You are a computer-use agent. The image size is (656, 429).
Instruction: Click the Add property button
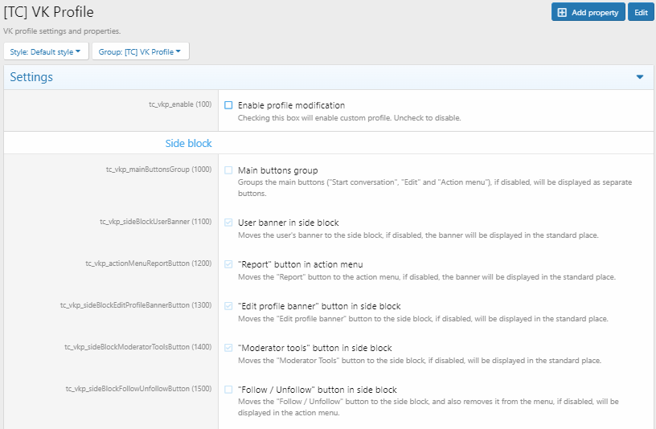pos(588,12)
